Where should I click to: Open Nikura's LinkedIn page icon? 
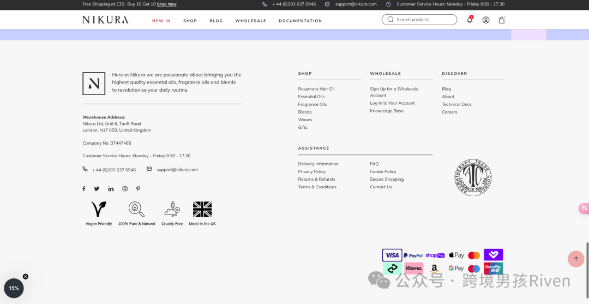point(111,189)
